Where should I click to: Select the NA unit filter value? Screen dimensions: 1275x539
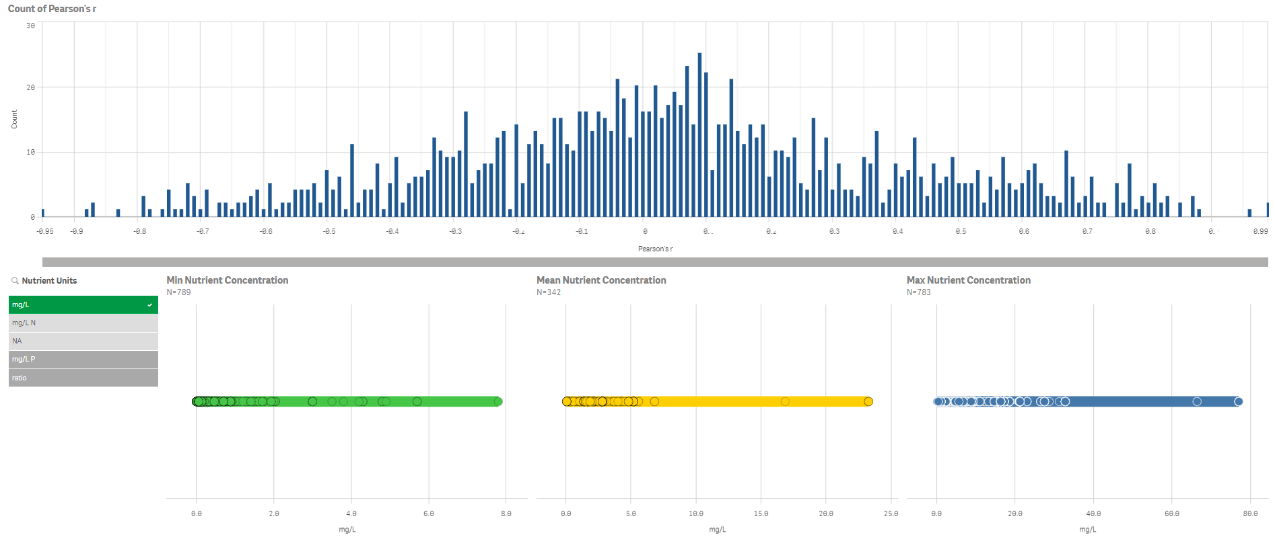tap(83, 341)
